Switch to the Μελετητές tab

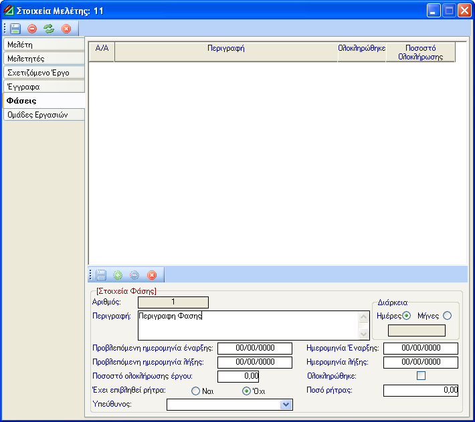(x=44, y=58)
